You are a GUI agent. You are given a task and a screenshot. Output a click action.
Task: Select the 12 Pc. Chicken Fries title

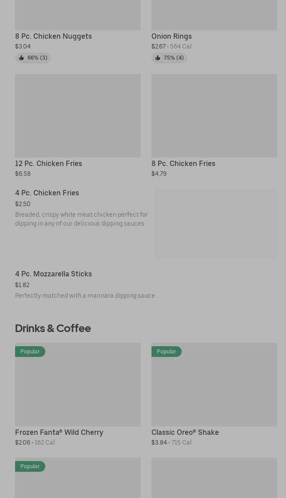[48, 163]
